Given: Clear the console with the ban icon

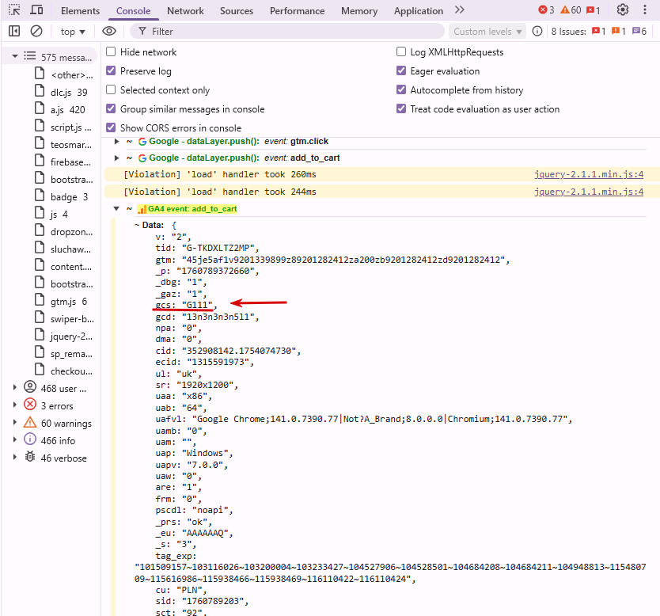Looking at the screenshot, I should tap(36, 31).
